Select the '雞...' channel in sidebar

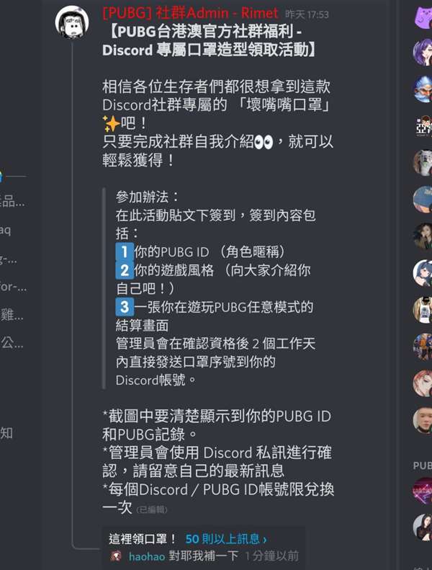coord(12,314)
